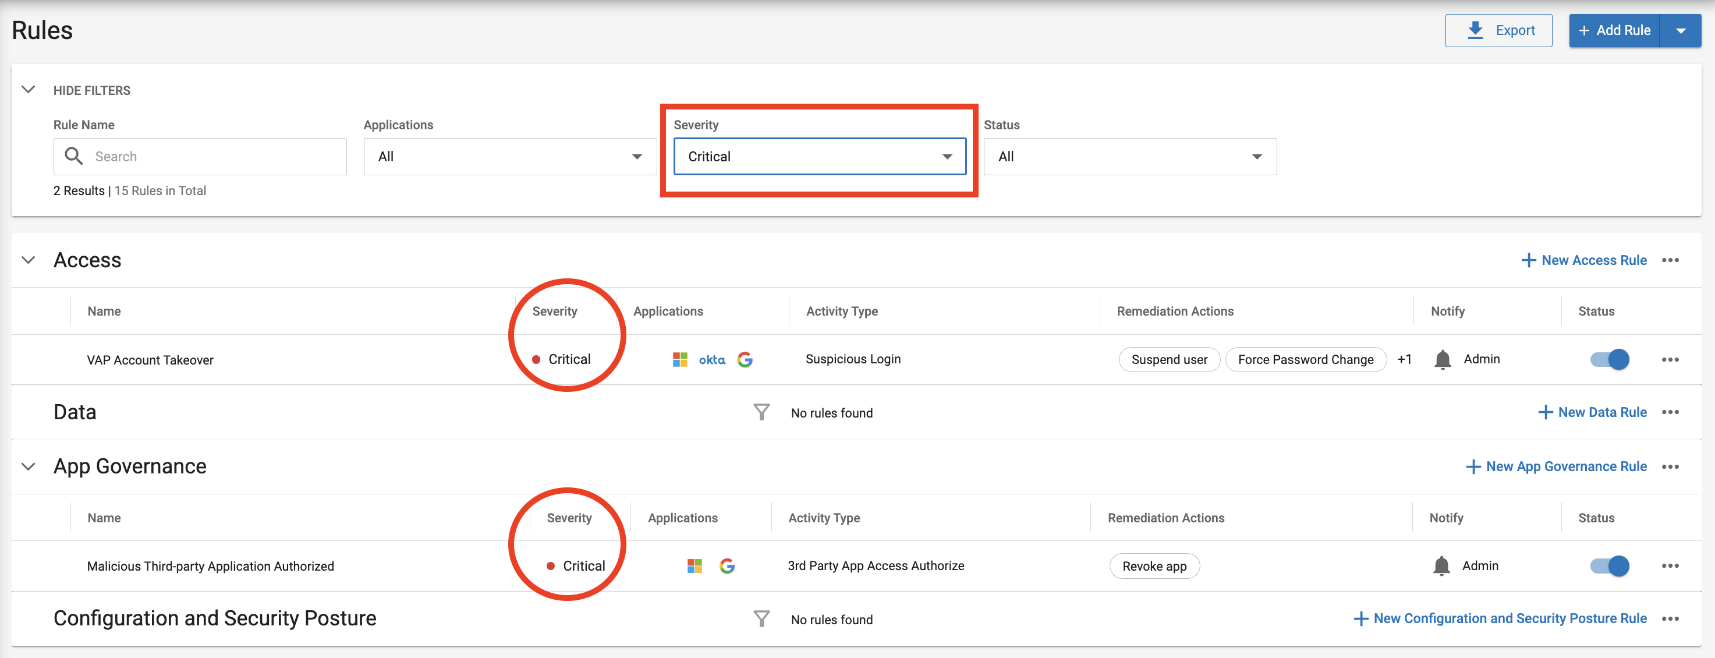Click the filter funnel icon in the Data section
Image resolution: width=1715 pixels, height=658 pixels.
click(761, 412)
